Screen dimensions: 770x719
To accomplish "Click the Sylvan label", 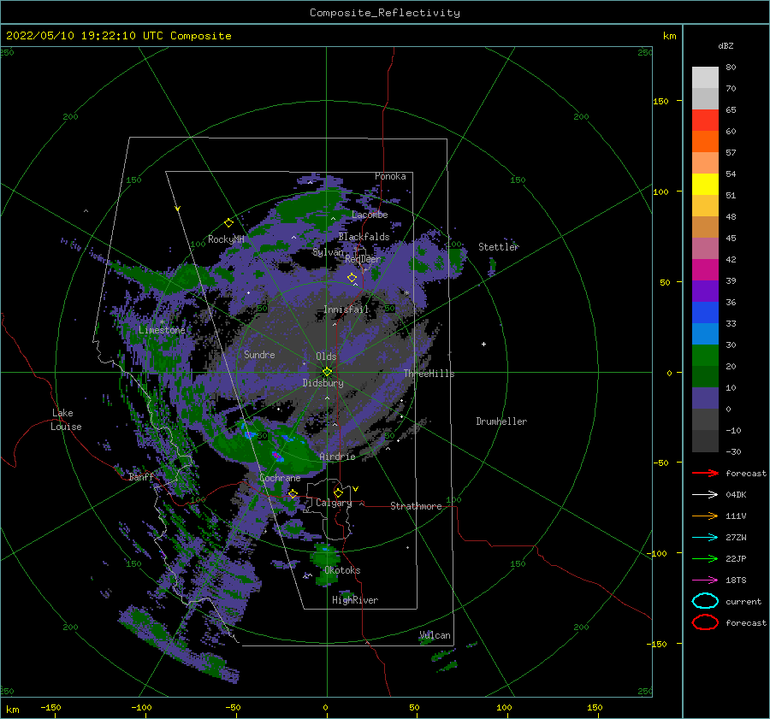I will [328, 252].
